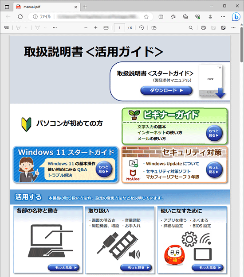Rotate the PDF page
The height and width of the screenshot is (277, 244).
click(x=142, y=28)
